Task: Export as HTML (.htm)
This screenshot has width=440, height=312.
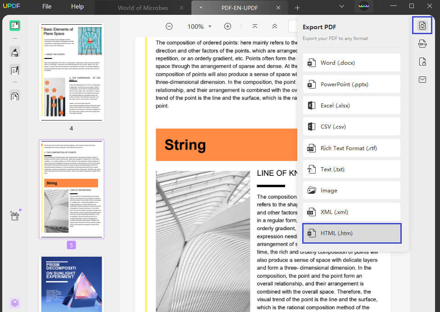Action: click(351, 233)
